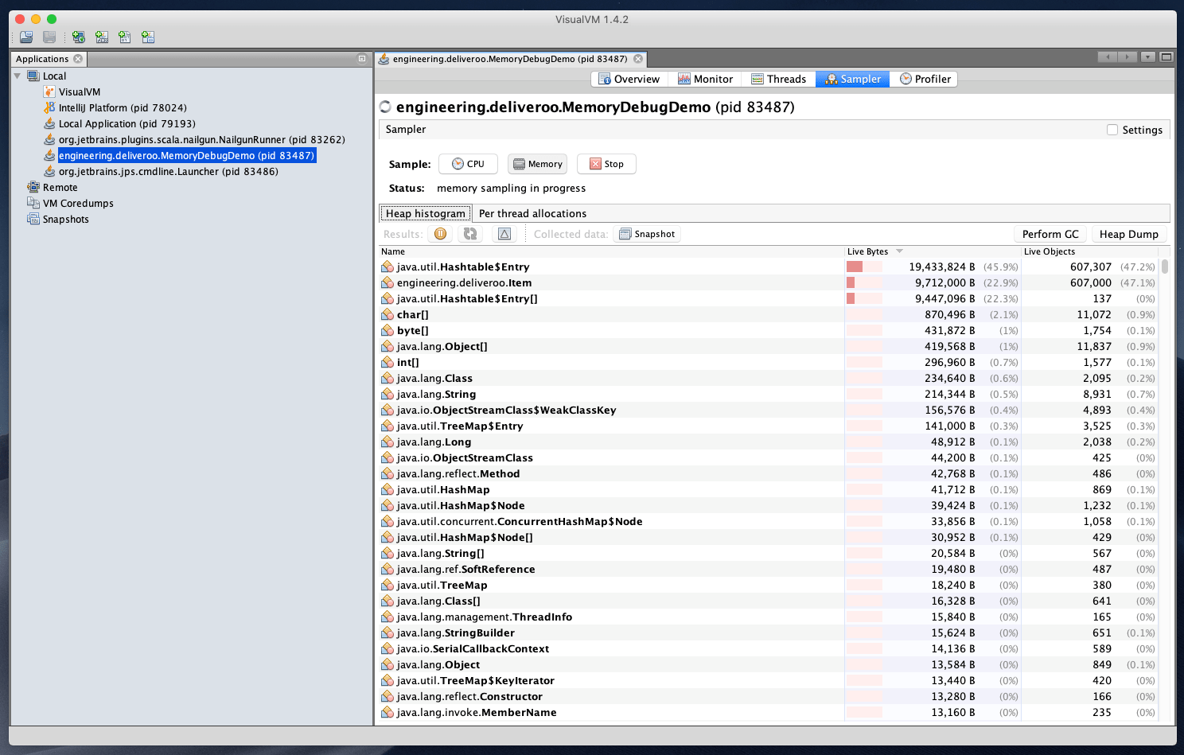The image size is (1184, 755).
Task: Toggle the deltas triangle icon in Results
Action: pos(504,233)
